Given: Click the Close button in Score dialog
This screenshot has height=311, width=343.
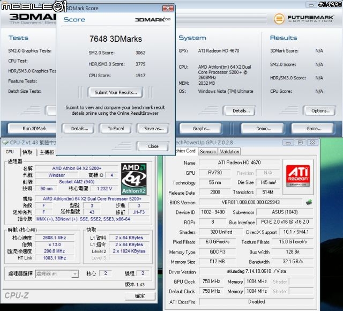Looking at the screenshot, I should [x=153, y=146].
